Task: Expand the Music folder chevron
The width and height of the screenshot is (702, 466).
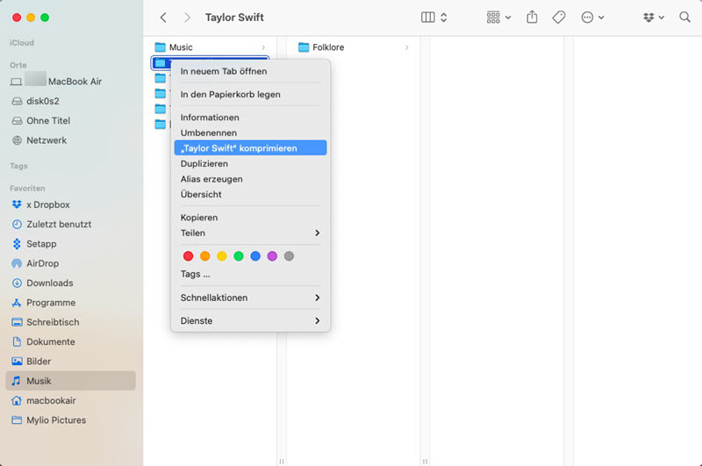Action: (x=263, y=47)
